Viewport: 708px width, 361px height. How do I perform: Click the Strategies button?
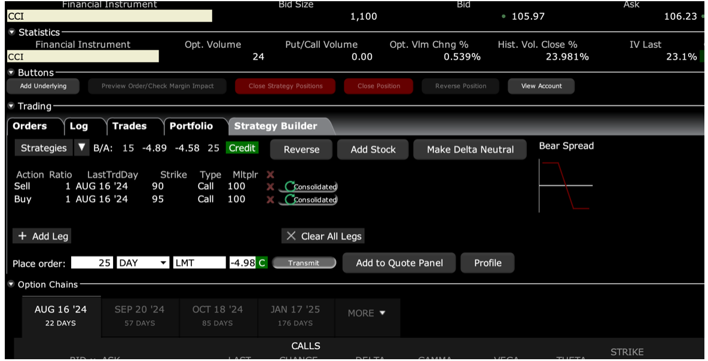pos(44,148)
